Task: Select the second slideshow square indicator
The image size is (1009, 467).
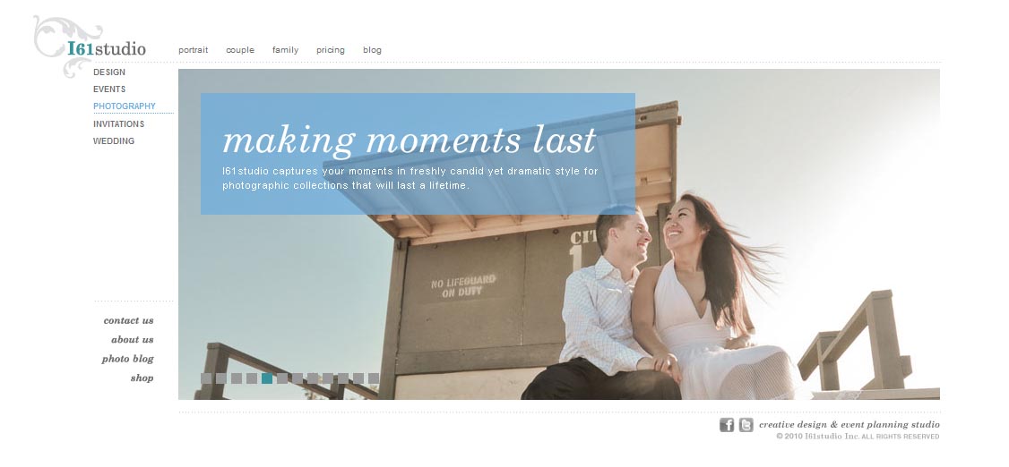Action: pyautogui.click(x=221, y=378)
